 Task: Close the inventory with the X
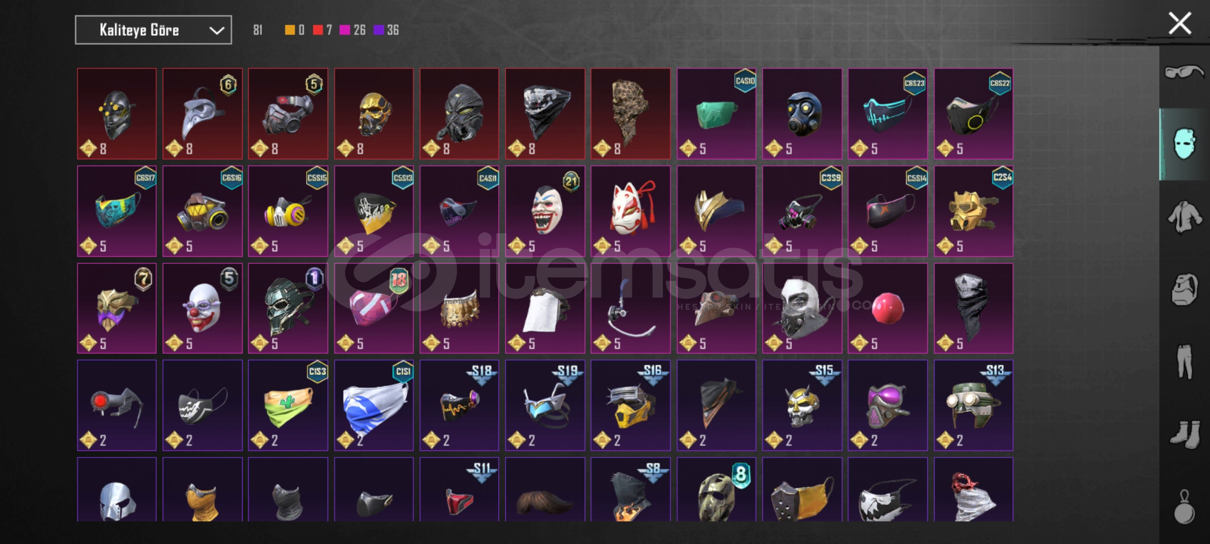click(1180, 24)
